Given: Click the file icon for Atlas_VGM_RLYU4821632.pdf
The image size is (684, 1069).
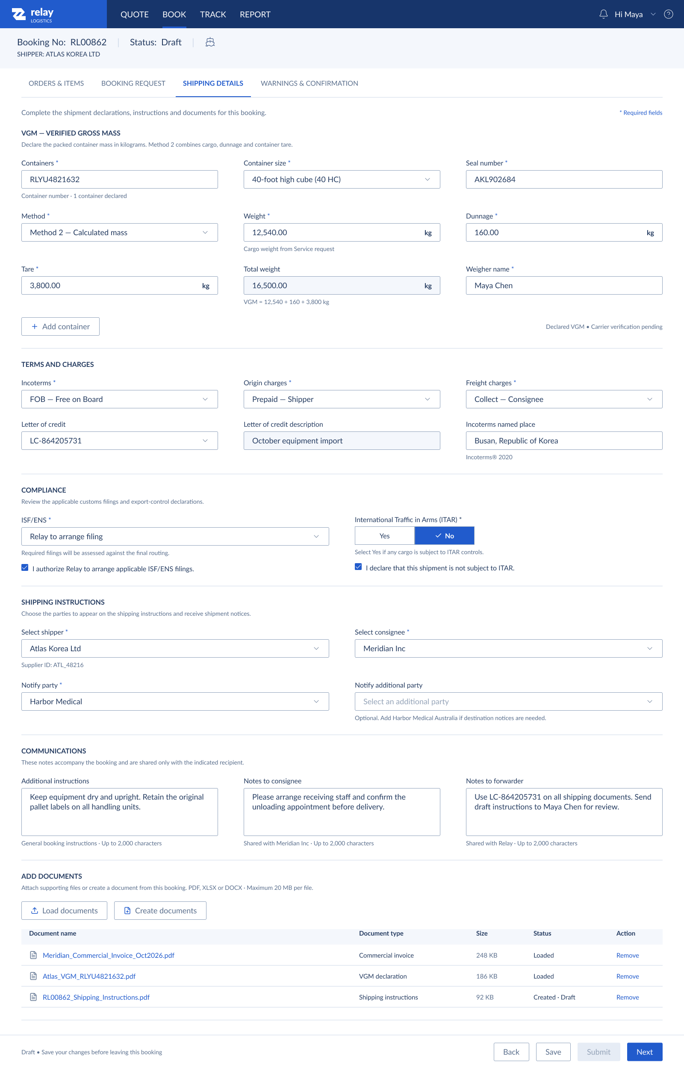Looking at the screenshot, I should [x=33, y=976].
